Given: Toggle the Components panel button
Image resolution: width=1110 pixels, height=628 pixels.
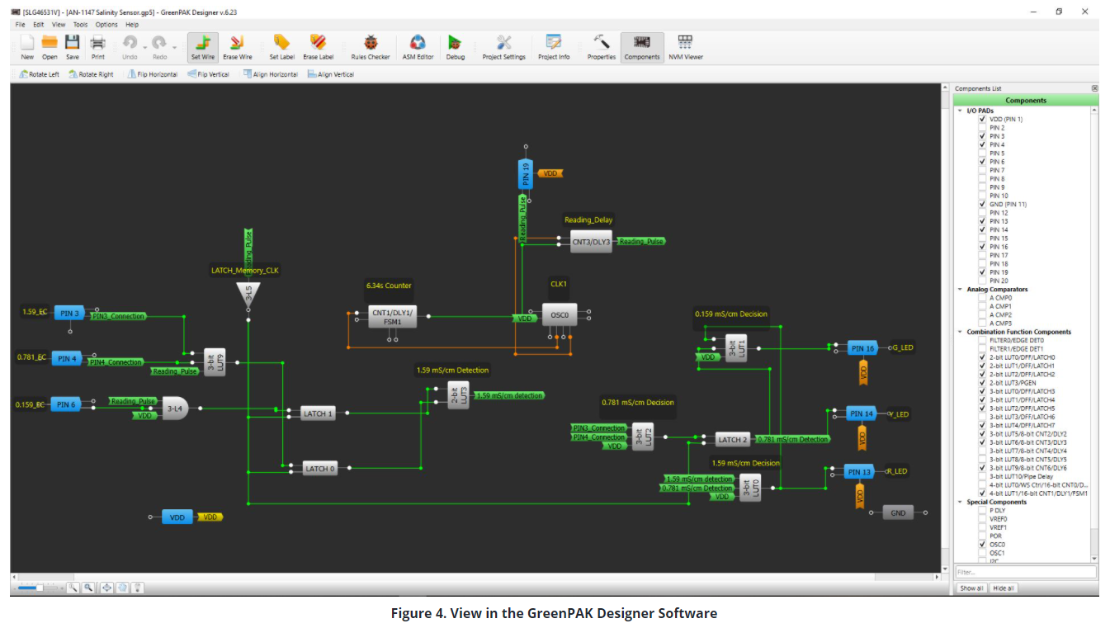Looking at the screenshot, I should 642,47.
